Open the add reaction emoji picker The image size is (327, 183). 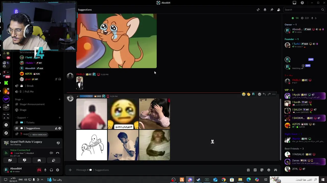click(x=259, y=94)
